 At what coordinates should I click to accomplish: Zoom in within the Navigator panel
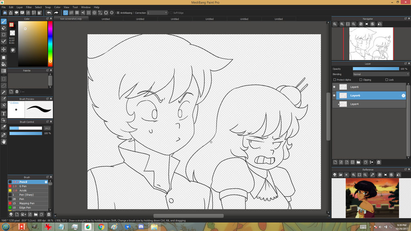pos(342,24)
